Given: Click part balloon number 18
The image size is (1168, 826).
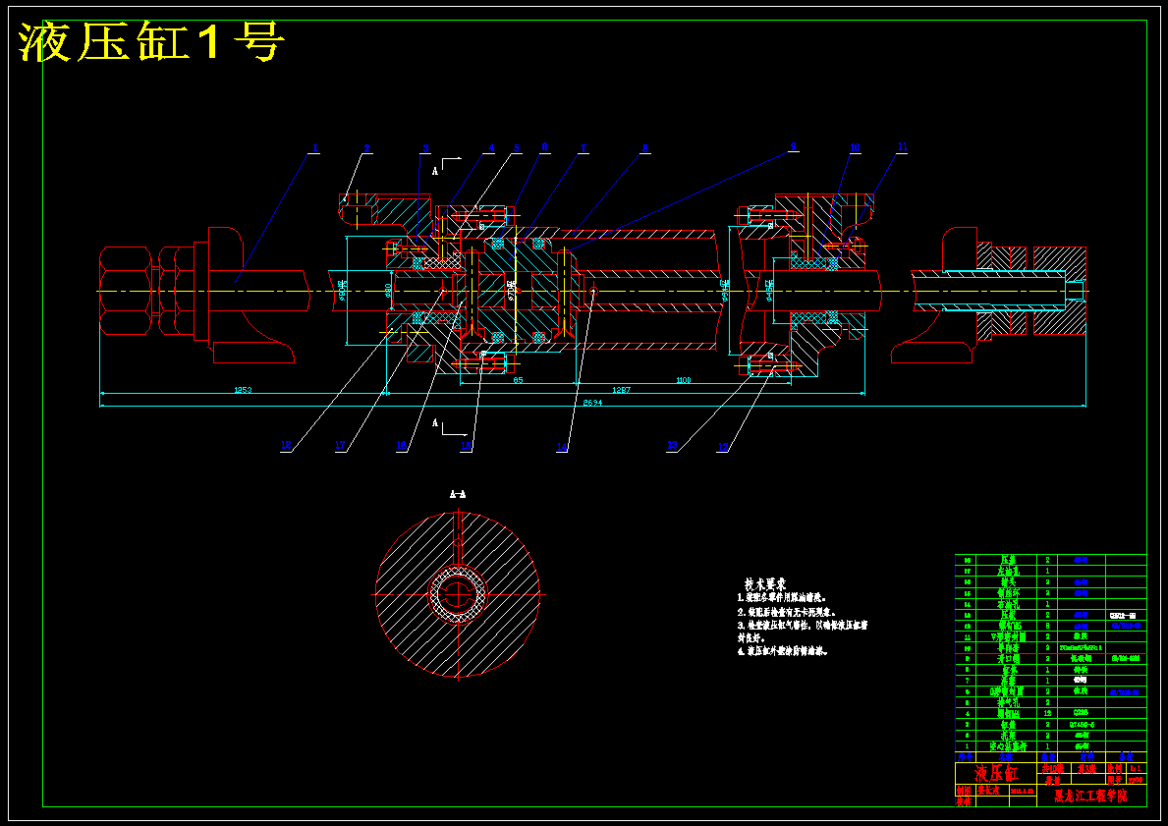Looking at the screenshot, I should pos(286,446).
